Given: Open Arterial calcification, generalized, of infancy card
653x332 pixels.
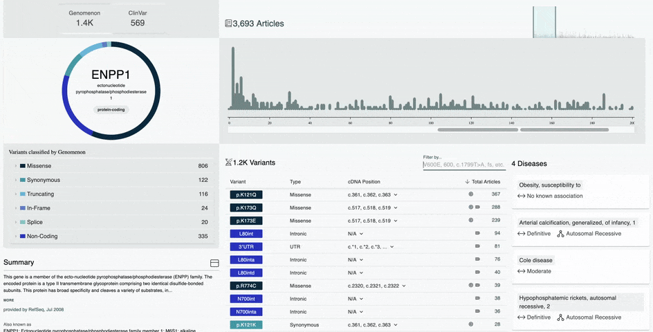Looking at the screenshot, I should coord(580,228).
